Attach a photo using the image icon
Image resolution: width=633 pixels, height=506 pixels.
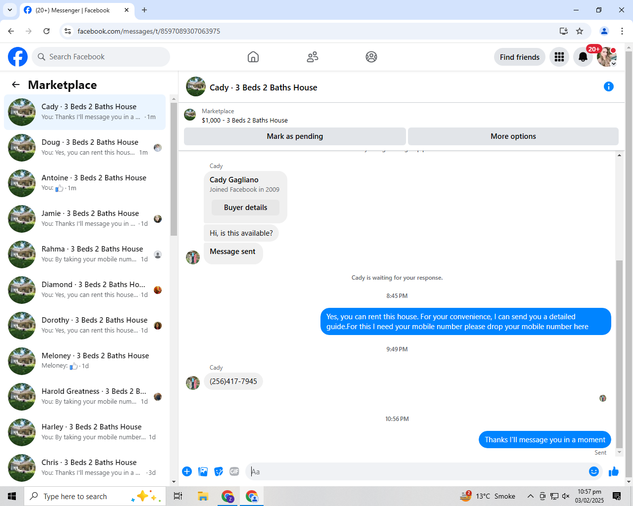click(203, 471)
